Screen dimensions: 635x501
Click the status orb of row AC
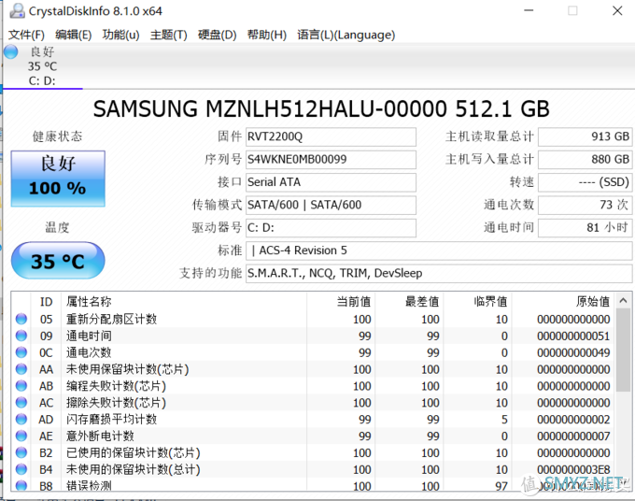(x=21, y=402)
